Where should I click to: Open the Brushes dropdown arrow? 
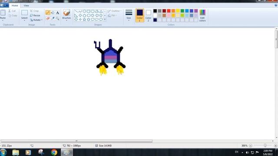tap(66, 20)
